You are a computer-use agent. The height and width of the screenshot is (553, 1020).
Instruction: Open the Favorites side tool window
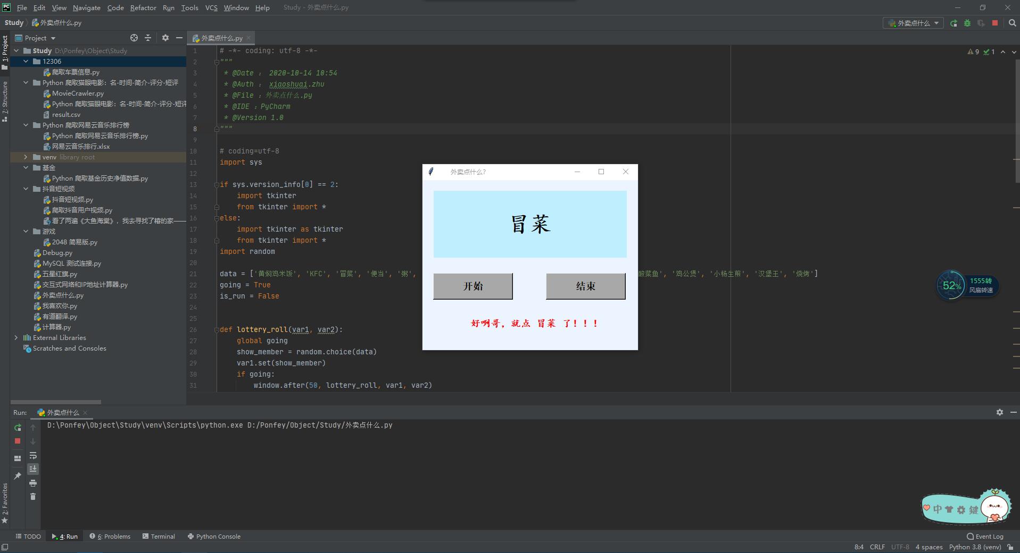5,503
